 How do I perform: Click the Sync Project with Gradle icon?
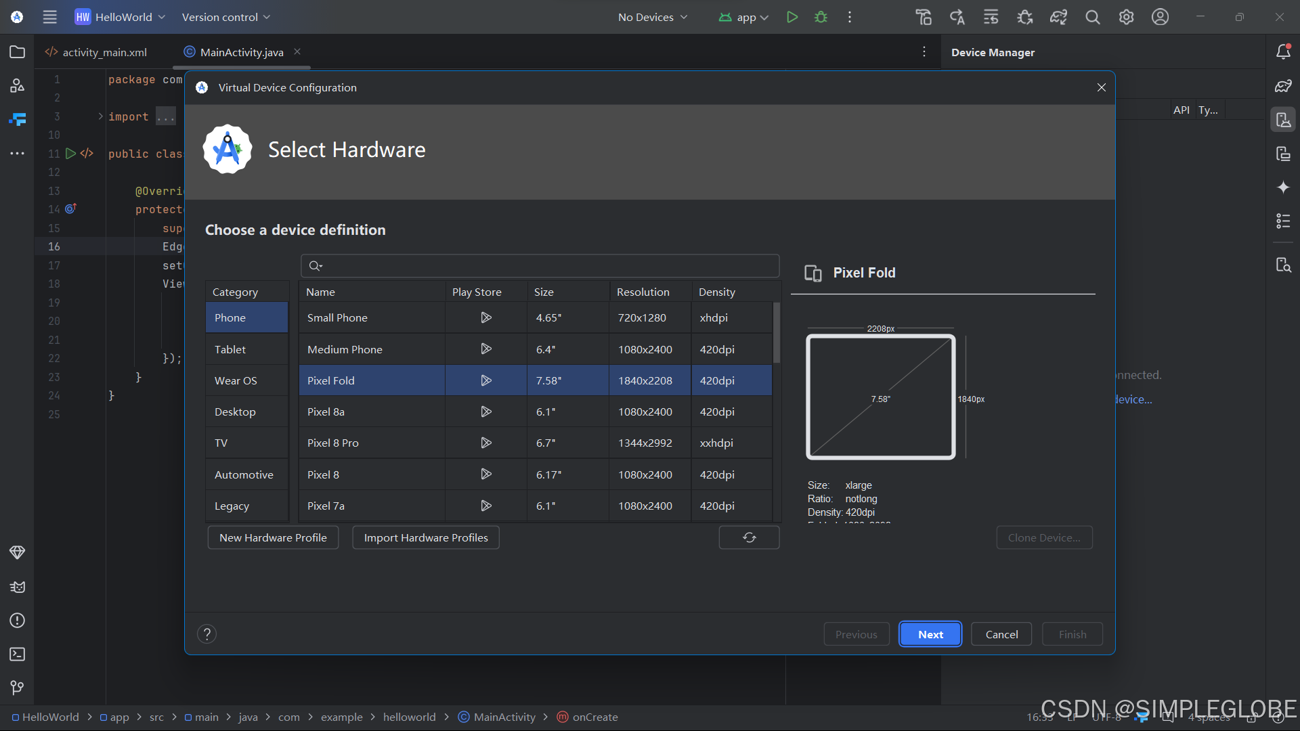pos(1058,17)
